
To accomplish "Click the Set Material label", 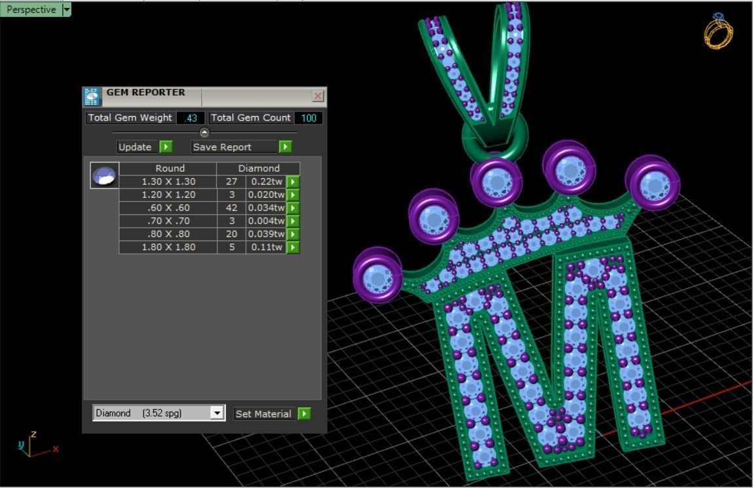I will tap(264, 413).
